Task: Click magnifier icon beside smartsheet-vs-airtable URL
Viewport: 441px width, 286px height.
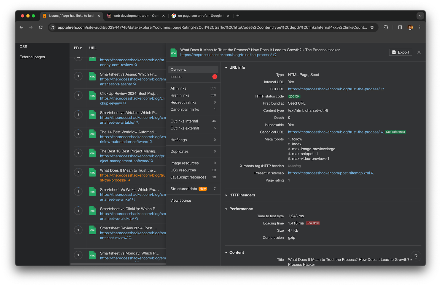Action: pyautogui.click(x=137, y=123)
